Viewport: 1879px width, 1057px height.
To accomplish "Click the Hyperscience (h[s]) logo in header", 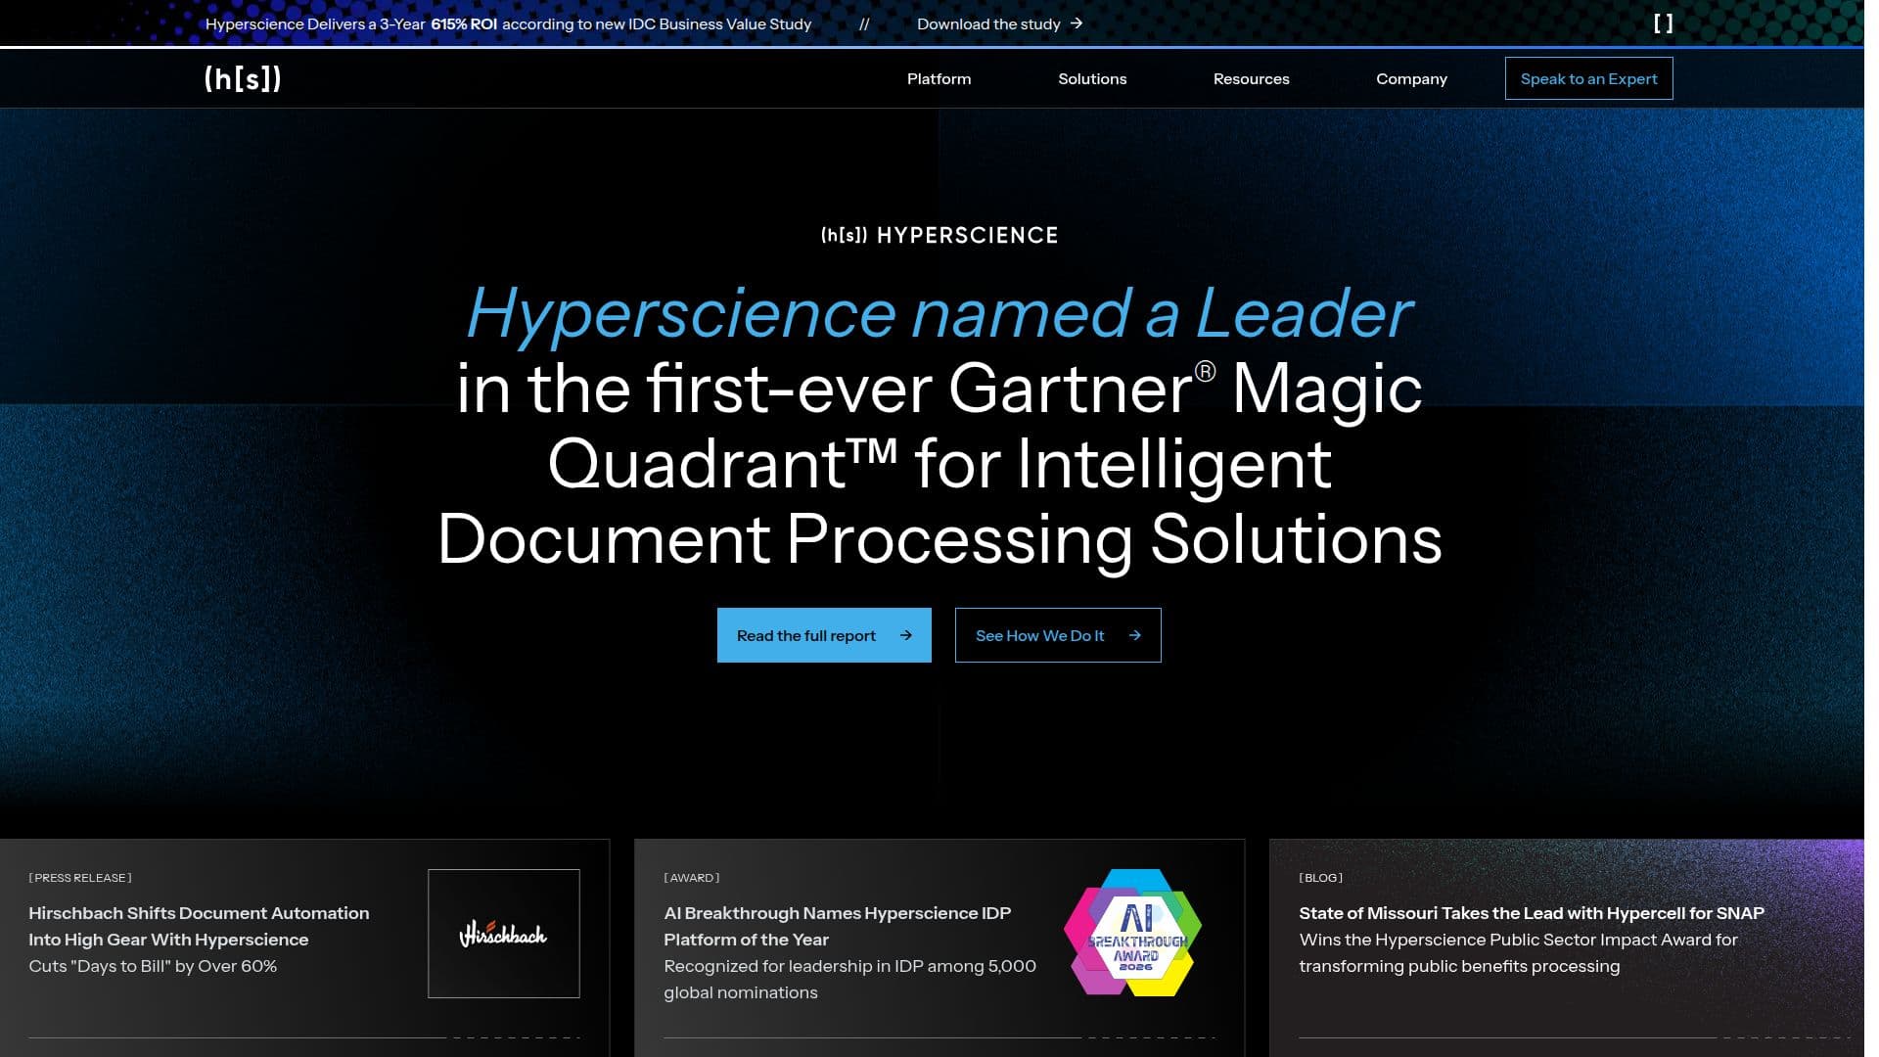I will 243,78.
